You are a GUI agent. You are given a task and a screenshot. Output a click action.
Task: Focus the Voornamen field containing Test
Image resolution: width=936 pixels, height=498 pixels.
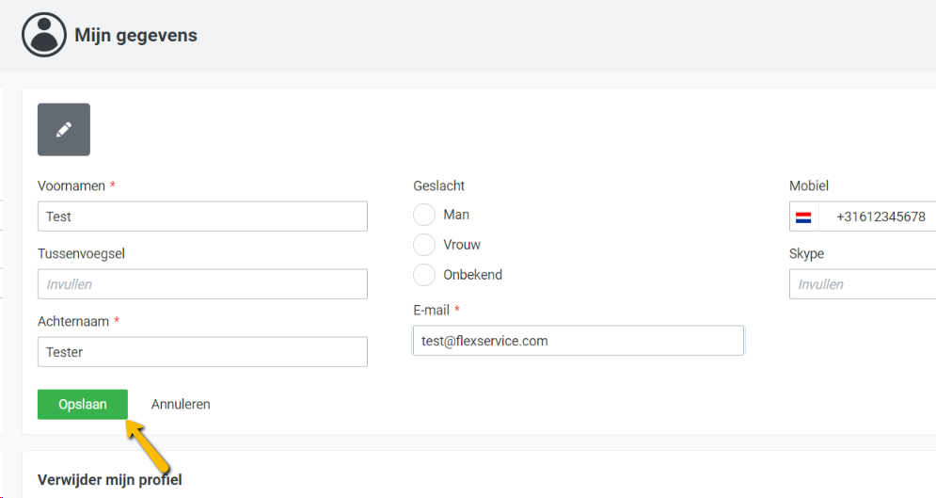(202, 217)
